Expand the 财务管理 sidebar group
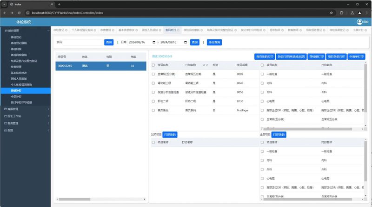The width and height of the screenshot is (372, 207). coord(26,123)
